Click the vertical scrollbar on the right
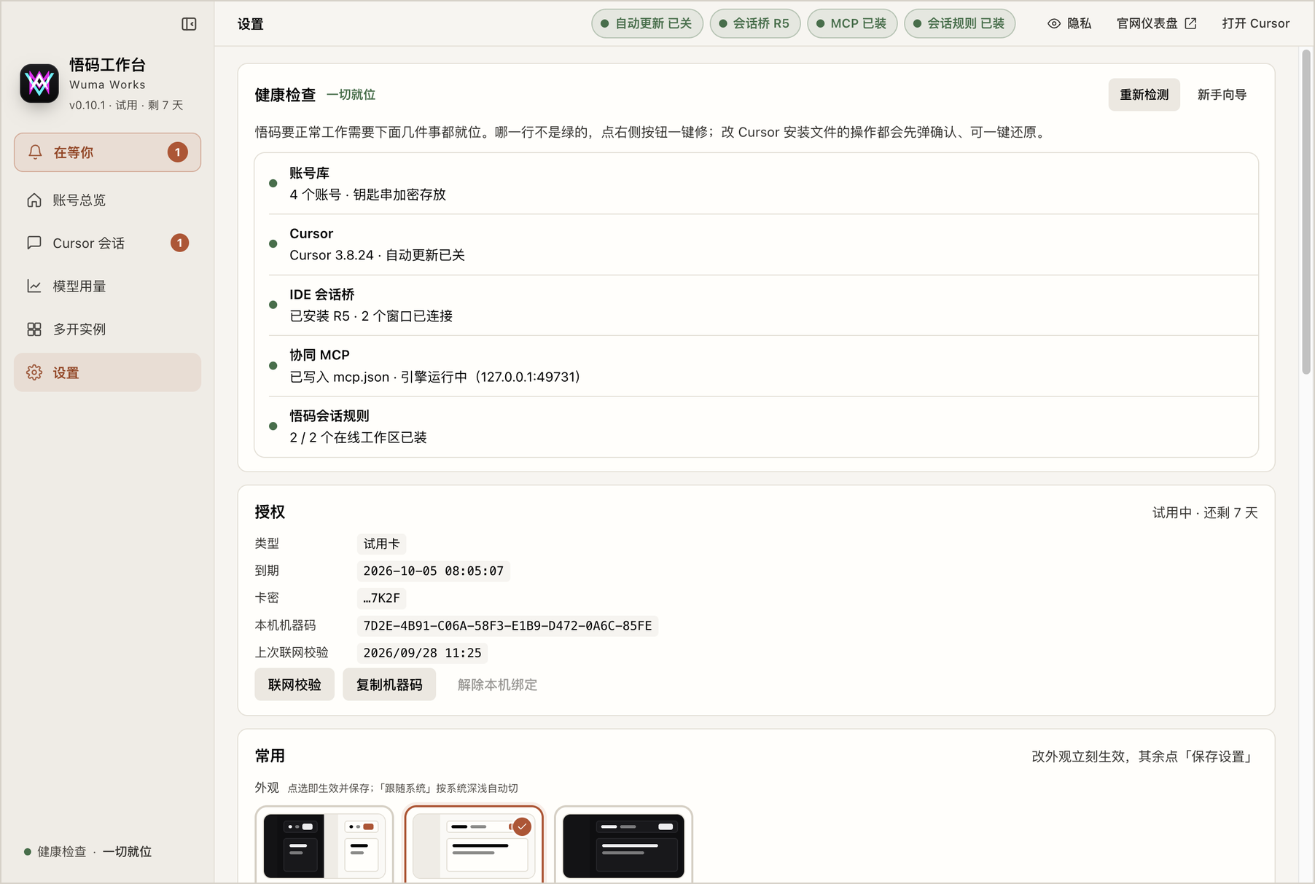The height and width of the screenshot is (884, 1315). (x=1306, y=211)
